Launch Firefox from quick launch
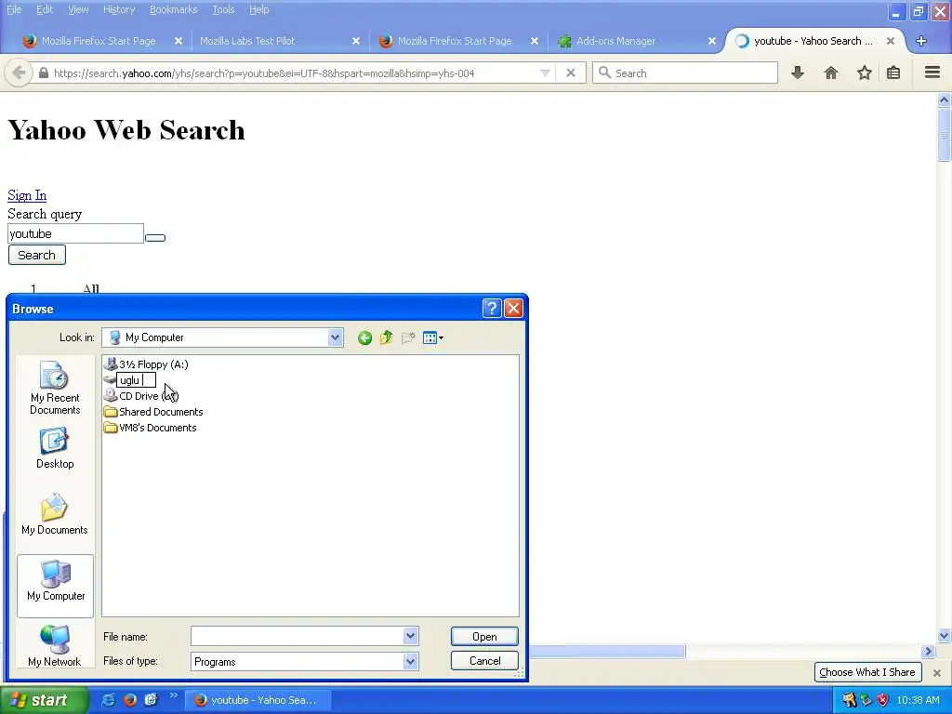 (129, 700)
